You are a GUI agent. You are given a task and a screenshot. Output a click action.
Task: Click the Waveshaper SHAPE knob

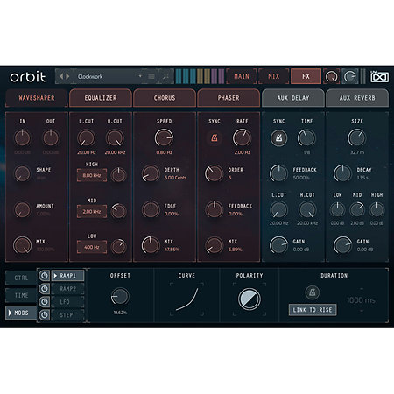point(23,173)
